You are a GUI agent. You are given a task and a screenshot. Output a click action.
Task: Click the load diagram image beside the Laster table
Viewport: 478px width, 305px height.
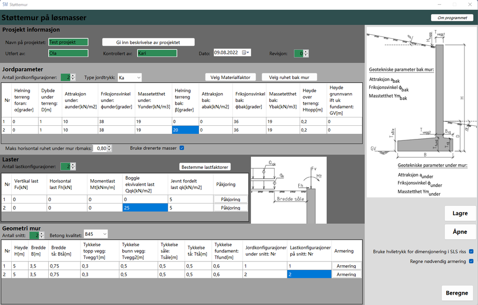(x=289, y=190)
